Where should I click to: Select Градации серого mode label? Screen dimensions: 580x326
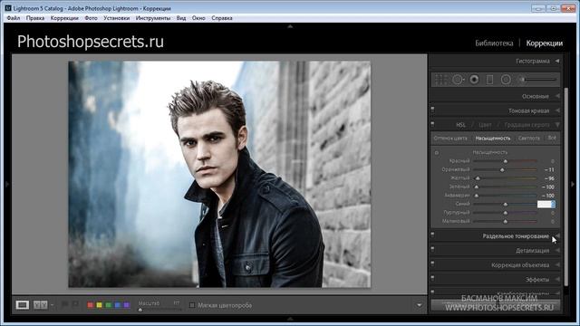pyautogui.click(x=527, y=125)
